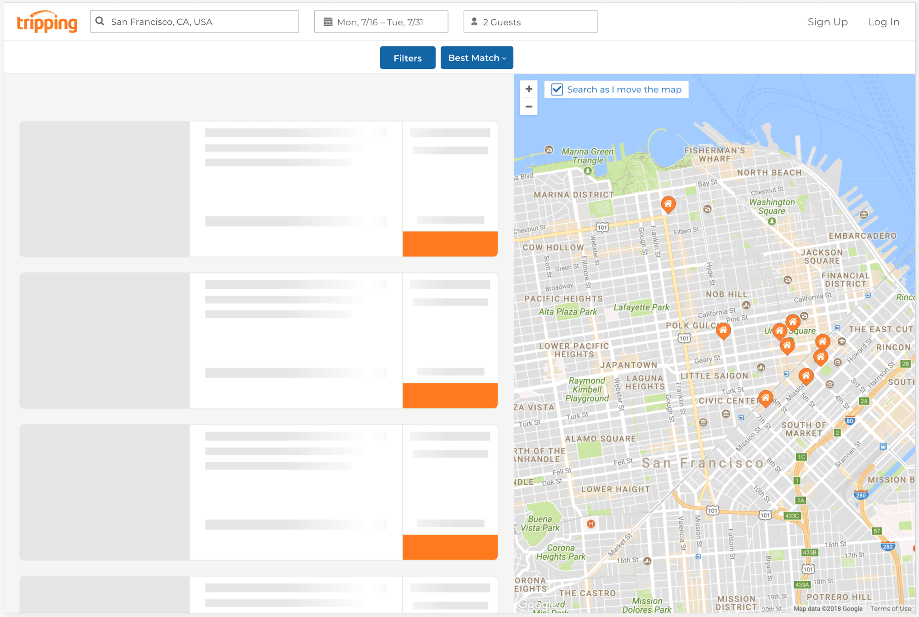Select the rental pin directly below Union Square label
This screenshot has height=617, width=919.
click(787, 345)
